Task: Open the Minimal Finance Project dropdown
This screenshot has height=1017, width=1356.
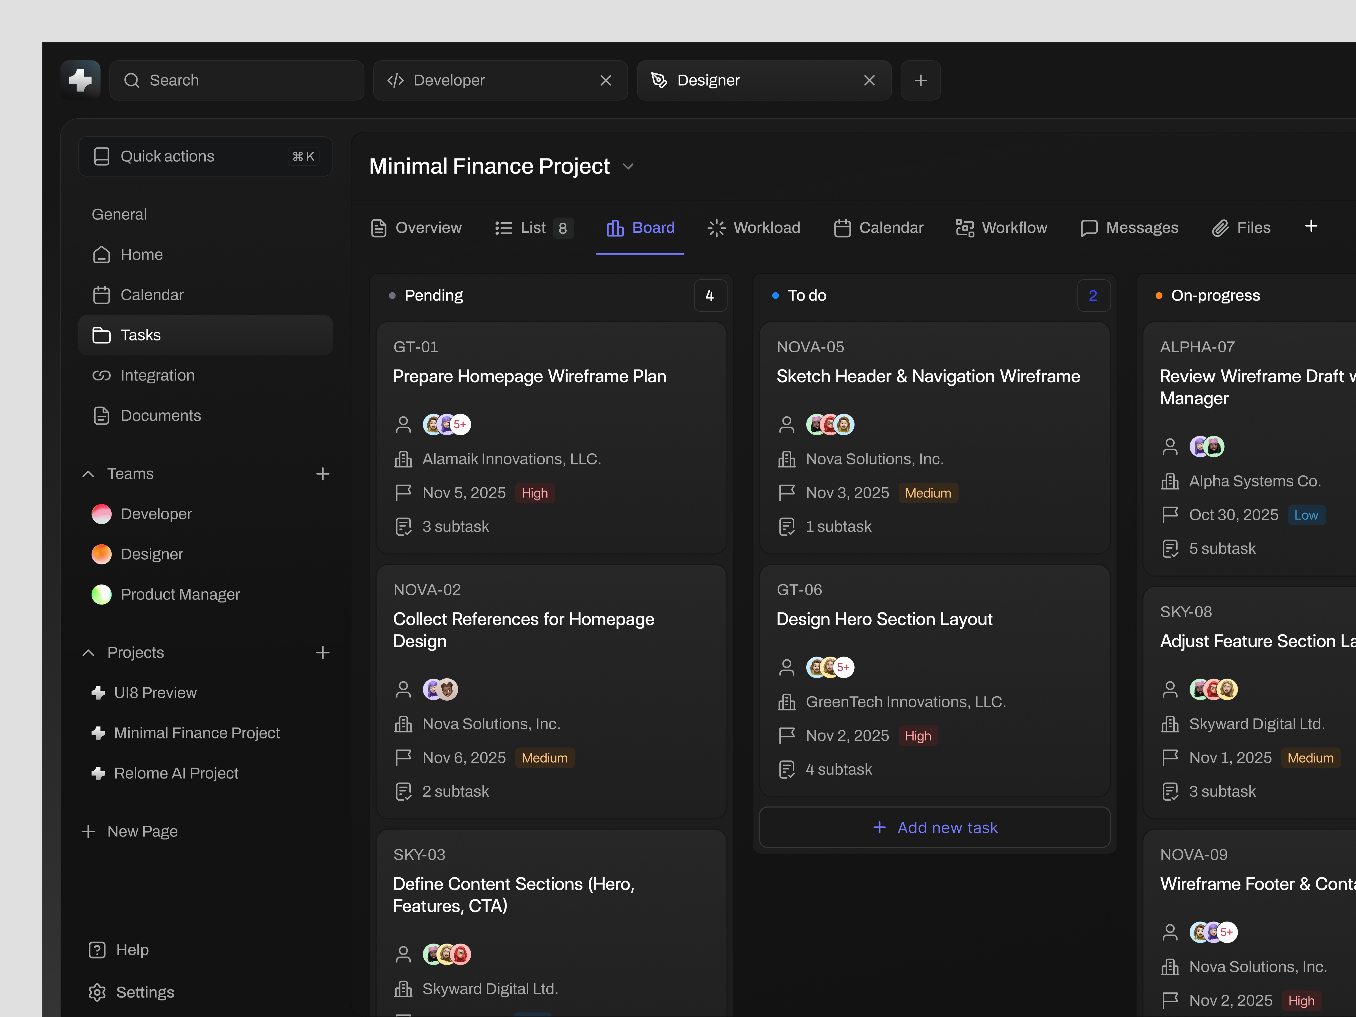Action: 628,166
